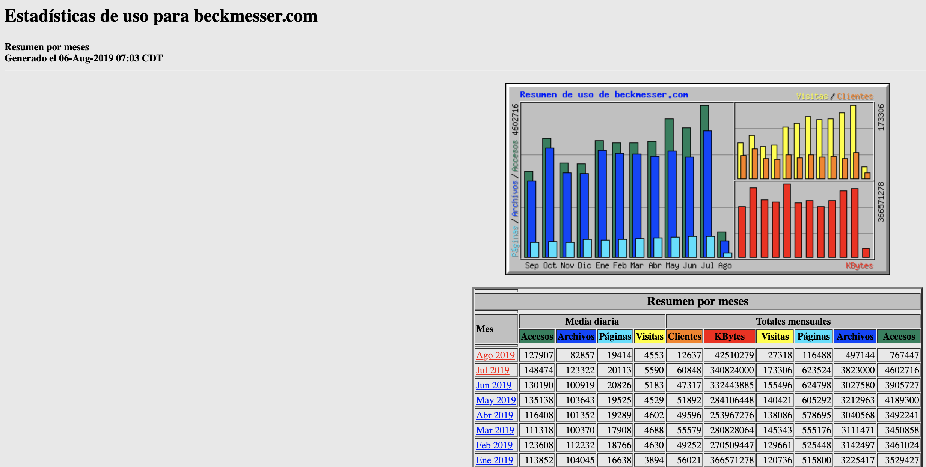
Task: Open the Ago 2019 monthly report link
Action: coord(495,355)
